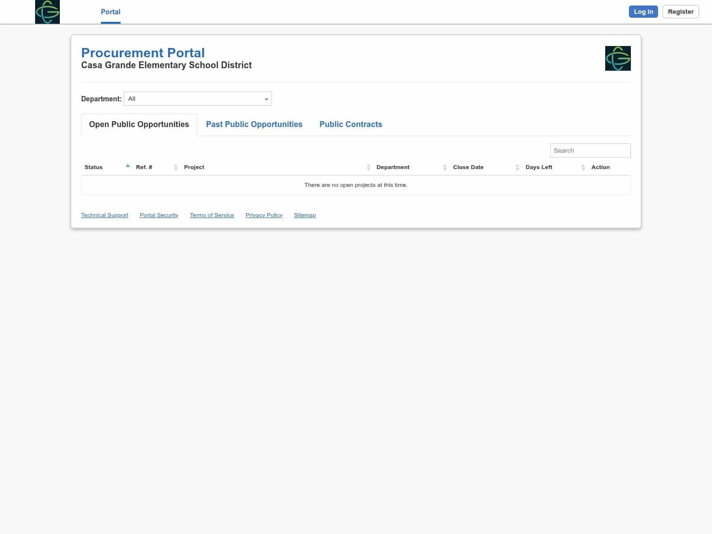
Task: Click the logo on the Procurement Portal card
Action: [618, 58]
